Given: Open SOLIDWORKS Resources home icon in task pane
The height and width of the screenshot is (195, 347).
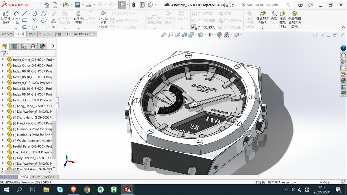Looking at the screenshot, I should click(x=343, y=55).
